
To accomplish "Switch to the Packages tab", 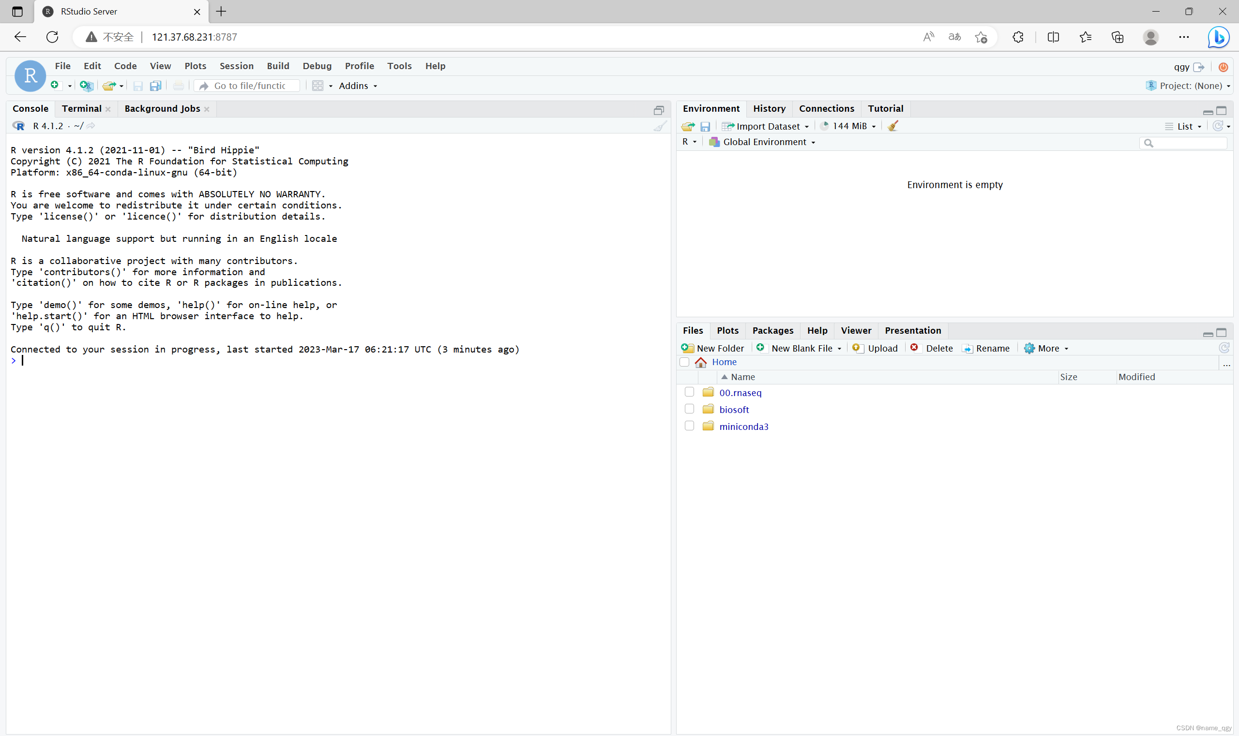I will tap(772, 330).
